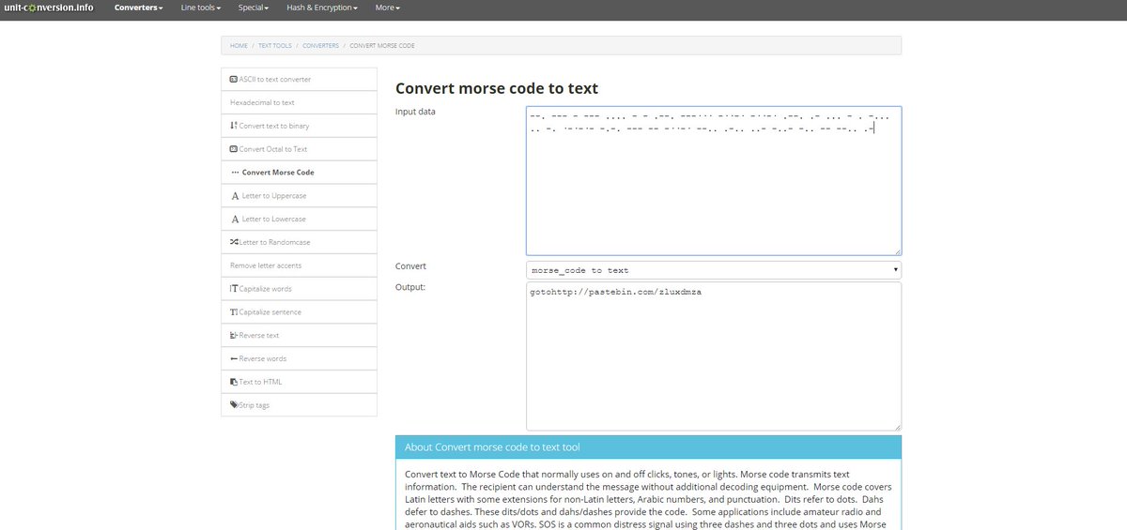This screenshot has height=530, width=1127.
Task: Click the Letter to Lowercase icon
Action: (234, 219)
